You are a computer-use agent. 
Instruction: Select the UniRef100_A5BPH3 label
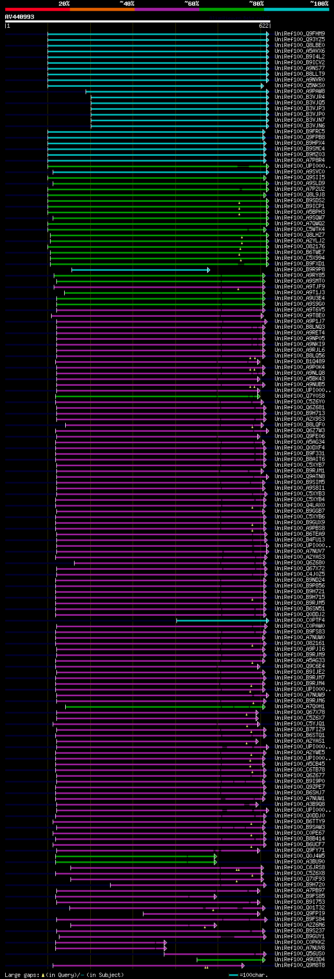300,212
